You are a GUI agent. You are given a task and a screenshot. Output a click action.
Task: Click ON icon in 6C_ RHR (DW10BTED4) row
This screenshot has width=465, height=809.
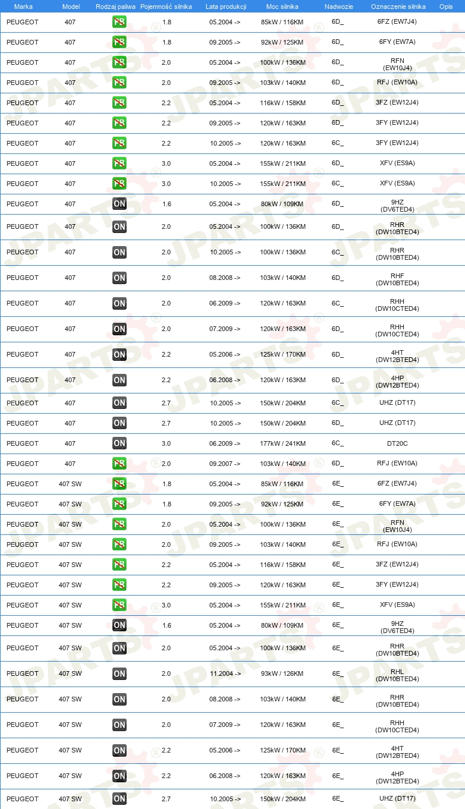click(120, 252)
